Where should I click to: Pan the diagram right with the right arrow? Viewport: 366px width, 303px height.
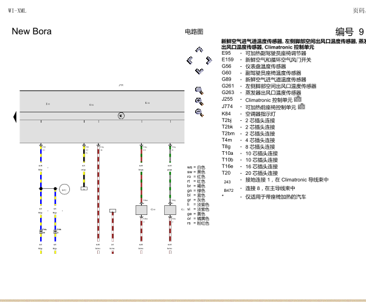[x=209, y=60]
